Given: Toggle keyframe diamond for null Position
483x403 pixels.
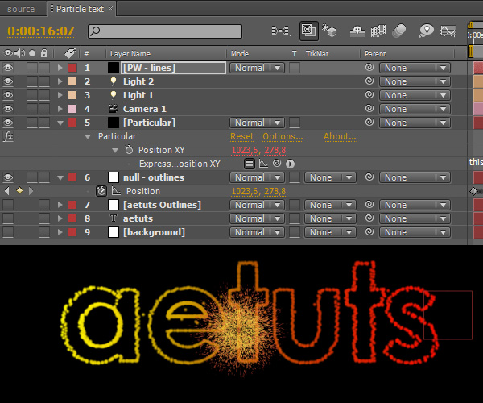Looking at the screenshot, I should pyautogui.click(x=19, y=191).
